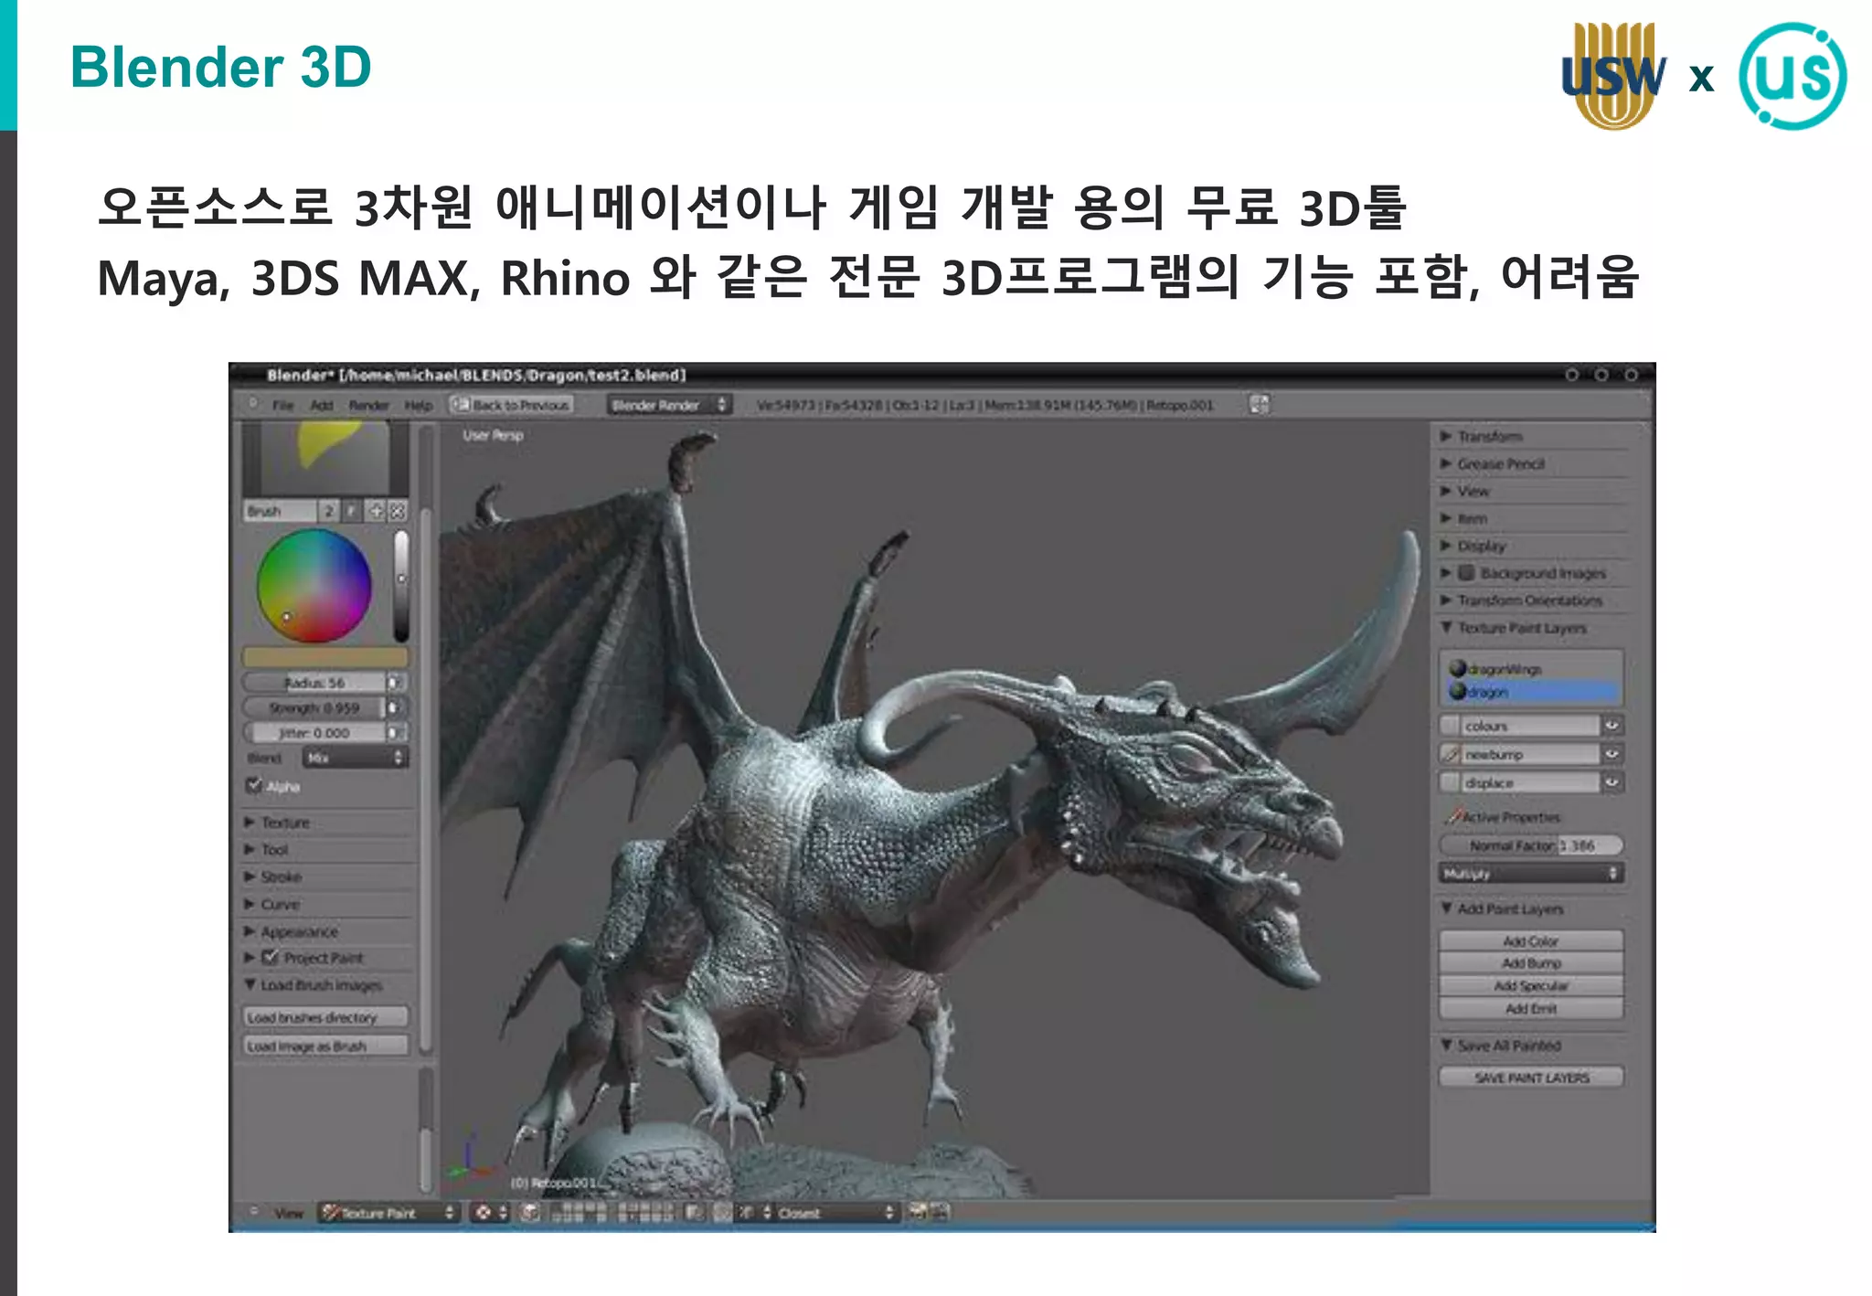Click the Load brushes directory button
Viewport: 1872px width, 1296px height.
point(325,1016)
